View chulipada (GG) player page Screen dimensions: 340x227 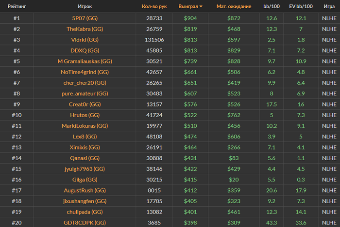point(85,212)
